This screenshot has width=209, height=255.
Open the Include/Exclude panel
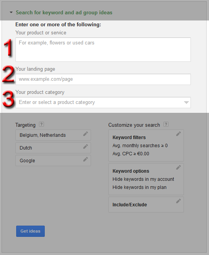tap(146, 205)
